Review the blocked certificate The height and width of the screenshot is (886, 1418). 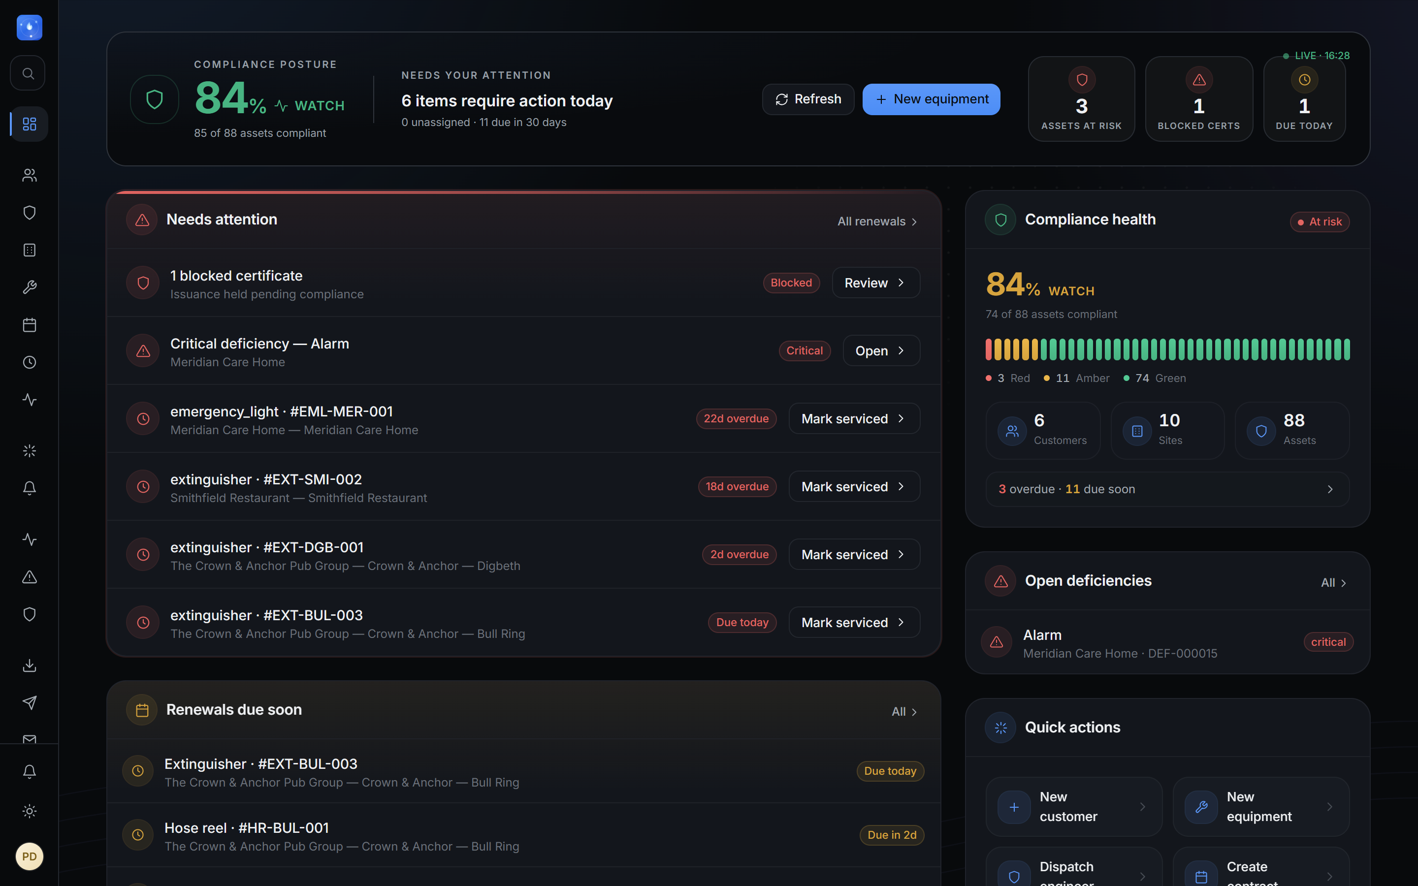click(x=876, y=283)
